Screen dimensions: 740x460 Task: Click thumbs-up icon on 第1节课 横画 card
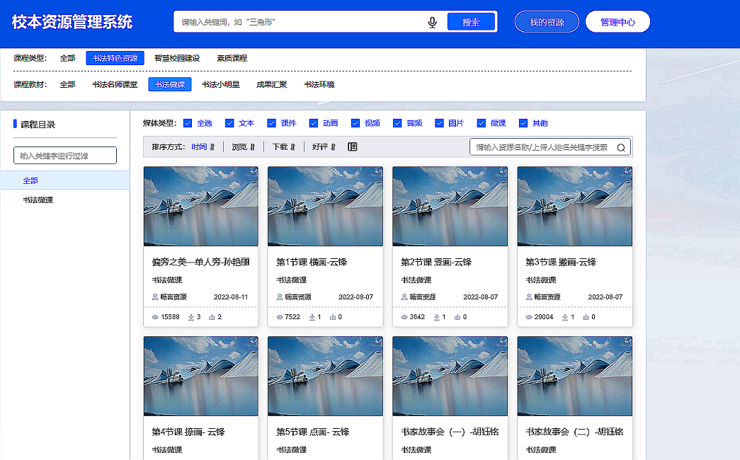[333, 317]
